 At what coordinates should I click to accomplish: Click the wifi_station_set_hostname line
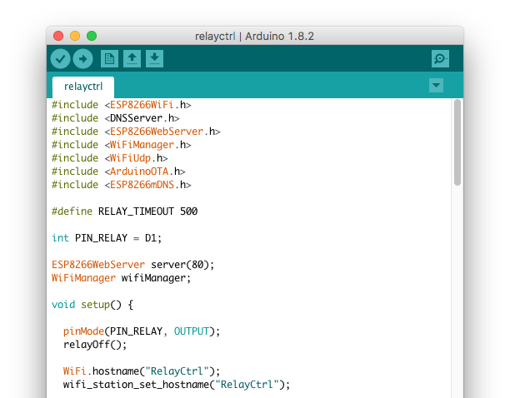click(177, 385)
